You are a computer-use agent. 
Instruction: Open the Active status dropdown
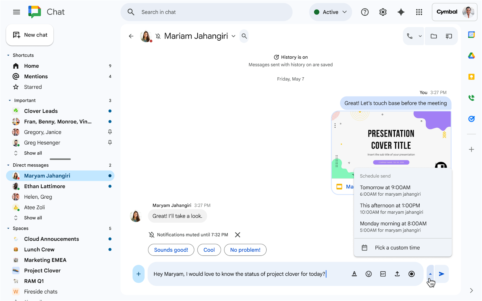pyautogui.click(x=330, y=12)
